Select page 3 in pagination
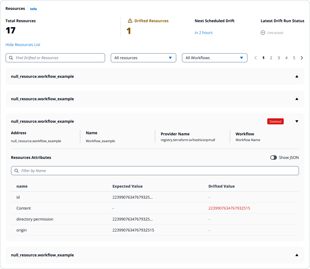This screenshot has width=310, height=269. pyautogui.click(x=279, y=58)
